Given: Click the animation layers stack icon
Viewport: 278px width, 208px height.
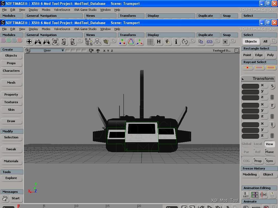Looking at the screenshot, I should [x=272, y=195].
